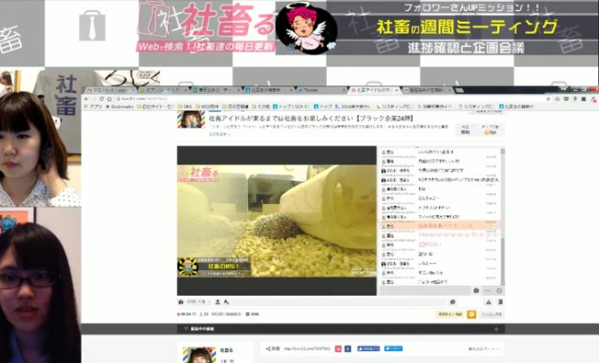The image size is (599, 363).
Task: Click the stream URL text field
Action: (x=304, y=348)
